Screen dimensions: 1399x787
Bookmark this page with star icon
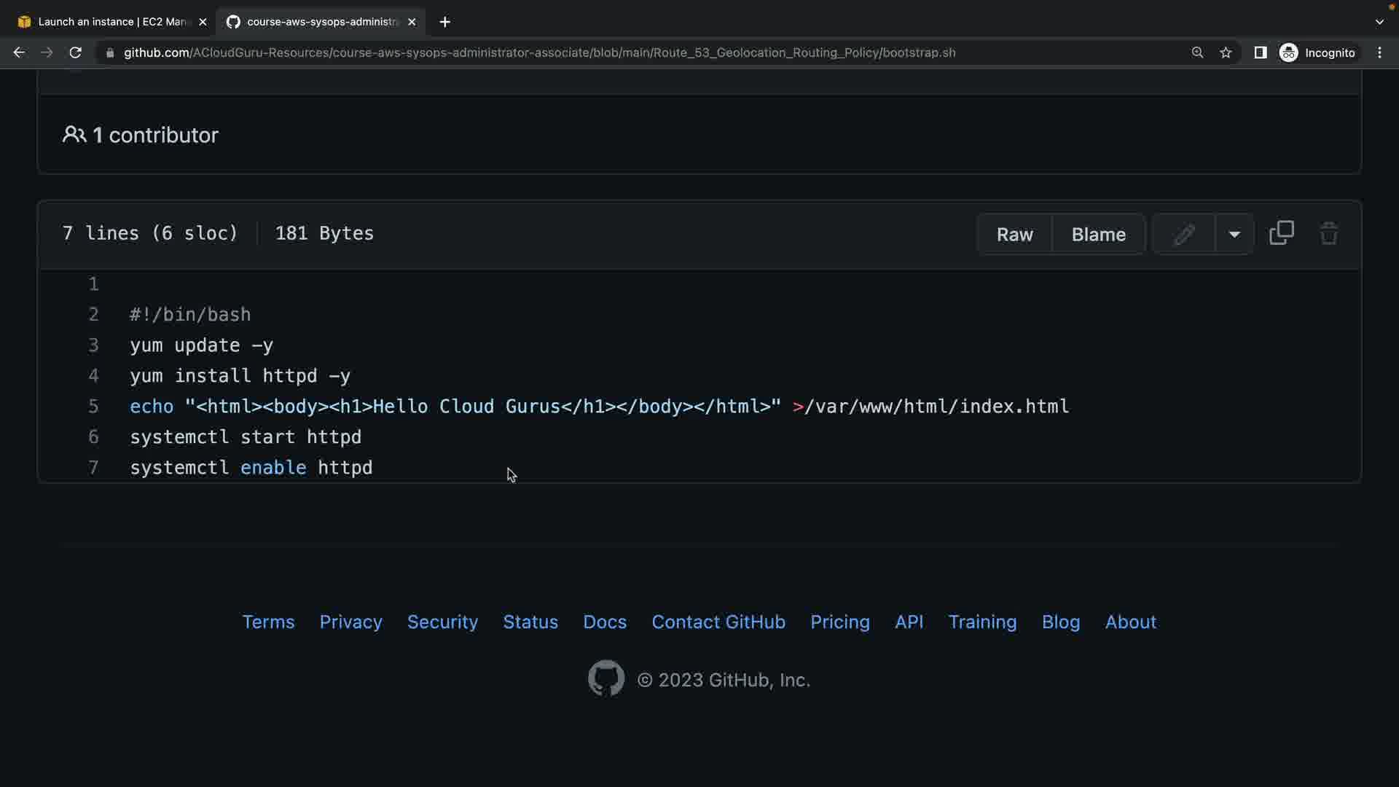[x=1226, y=52]
